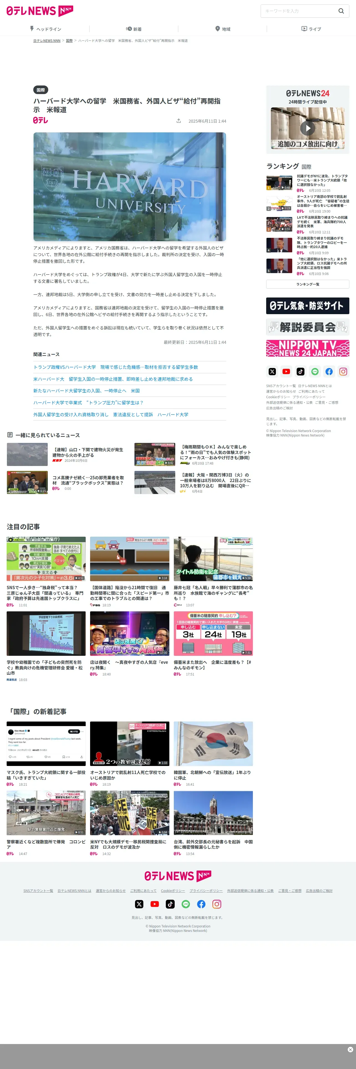
Task: Open 備蓄米また放出へ article thumbnail
Action: point(213,633)
